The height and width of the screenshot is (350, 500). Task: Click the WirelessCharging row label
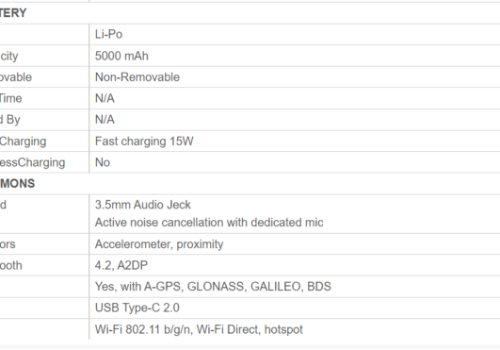pyautogui.click(x=33, y=162)
